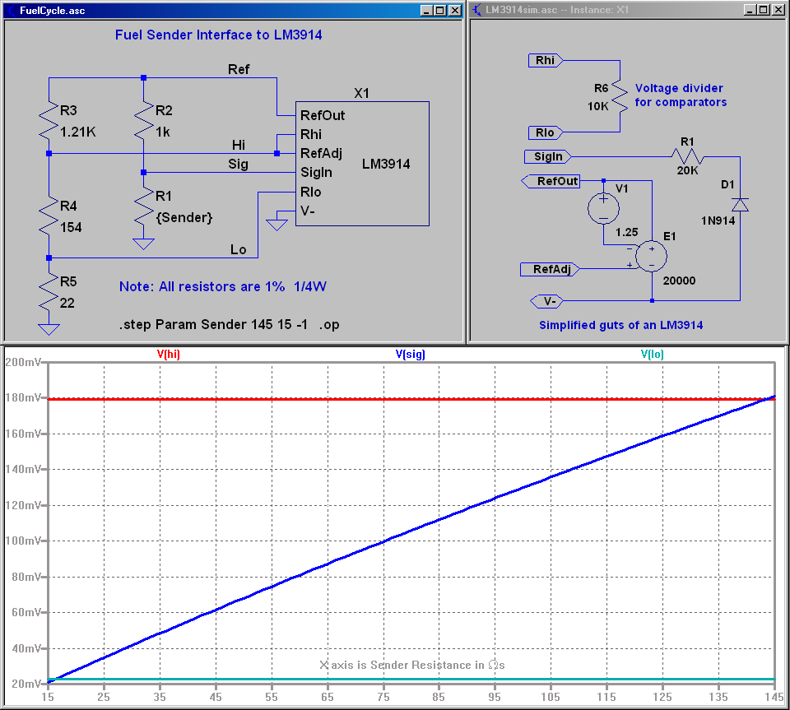The height and width of the screenshot is (710, 790).
Task: Click the ground symbol wired to the V- pin
Action: [276, 224]
